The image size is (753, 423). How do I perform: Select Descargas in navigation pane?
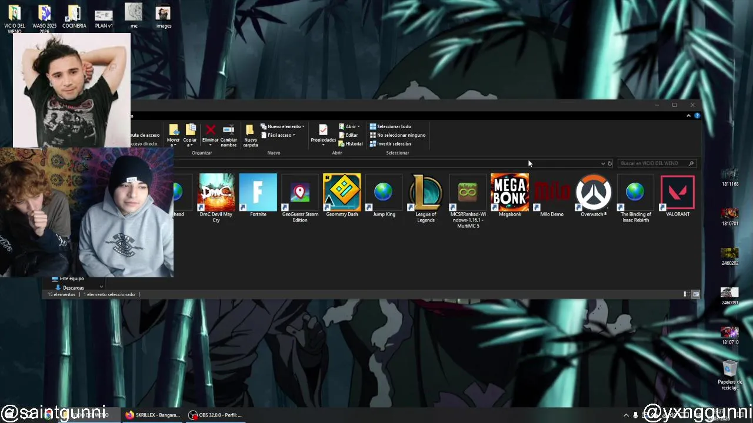[69, 288]
